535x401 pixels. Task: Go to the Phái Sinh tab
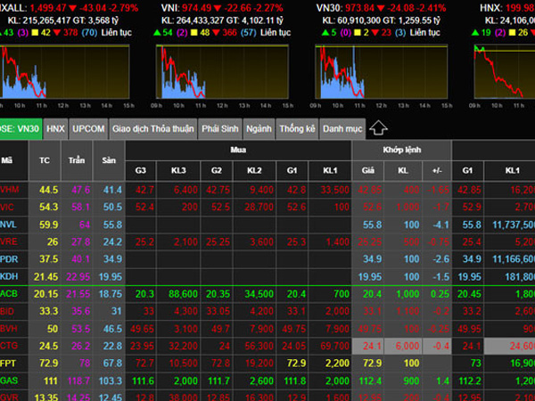[x=219, y=128]
